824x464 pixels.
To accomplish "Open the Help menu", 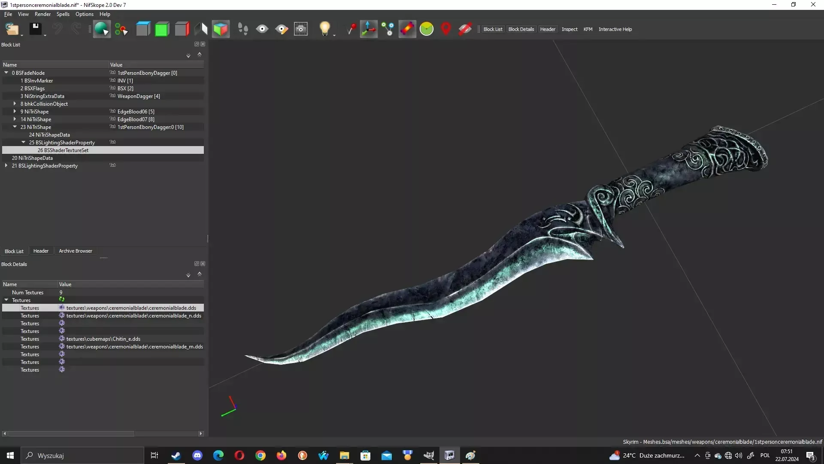I will tap(105, 14).
